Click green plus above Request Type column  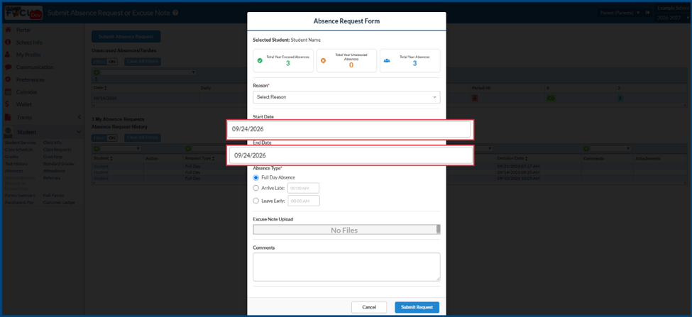[x=187, y=149]
